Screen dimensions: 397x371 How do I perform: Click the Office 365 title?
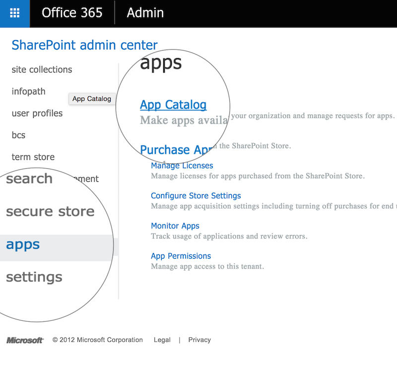coord(72,13)
